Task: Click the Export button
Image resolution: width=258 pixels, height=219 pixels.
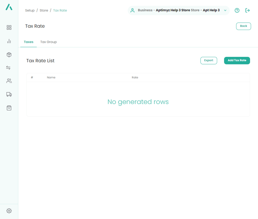Action: [209, 60]
